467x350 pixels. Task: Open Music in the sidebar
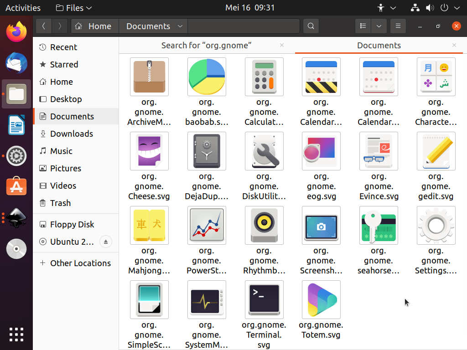coord(76,151)
